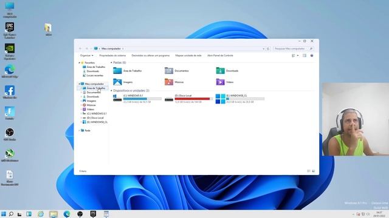Select the (C:) WINDOWS 8.1 drive
Viewport: 389px width, 218px height.
[x=137, y=98]
